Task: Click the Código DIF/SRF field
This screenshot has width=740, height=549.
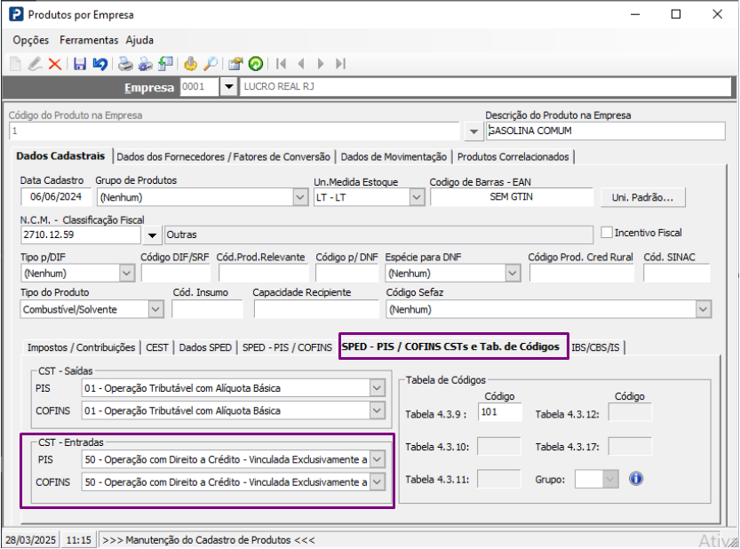Action: pos(176,274)
